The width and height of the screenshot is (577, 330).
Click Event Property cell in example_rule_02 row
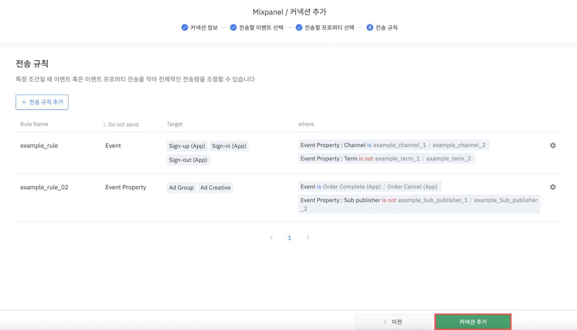click(x=126, y=187)
